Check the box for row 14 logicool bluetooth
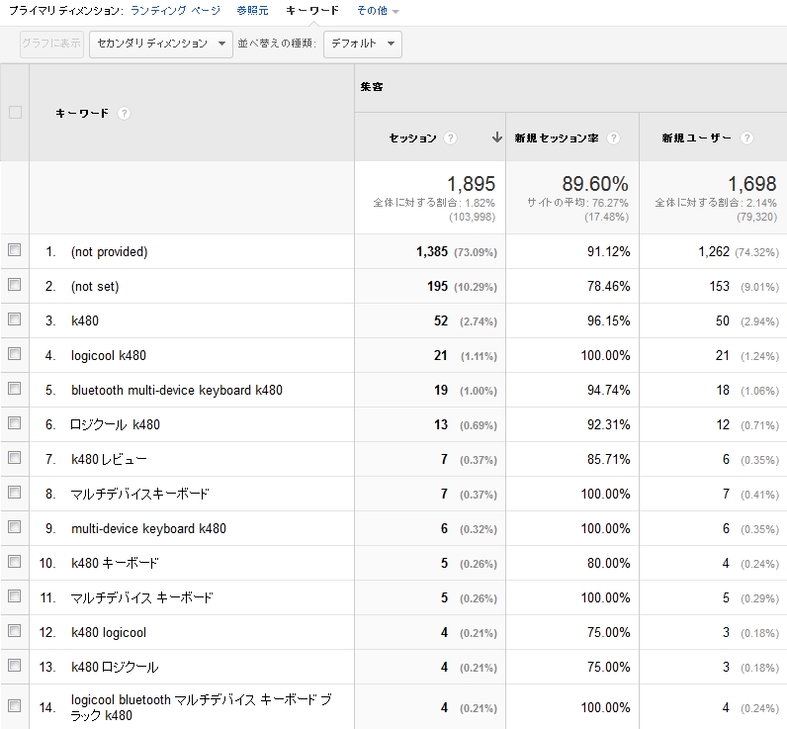Image resolution: width=787 pixels, height=729 pixels. click(15, 706)
